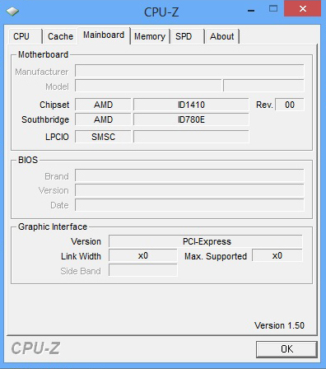This screenshot has height=369, width=326.
Task: Click the CPU-Z app icon in title bar
Action: click(12, 12)
